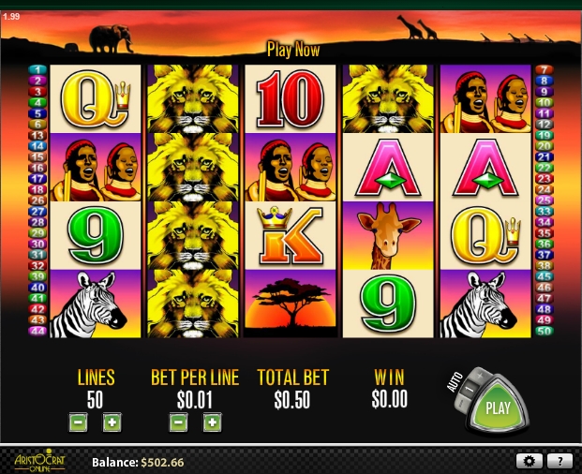Click the sunset tree scatter symbol

click(291, 304)
